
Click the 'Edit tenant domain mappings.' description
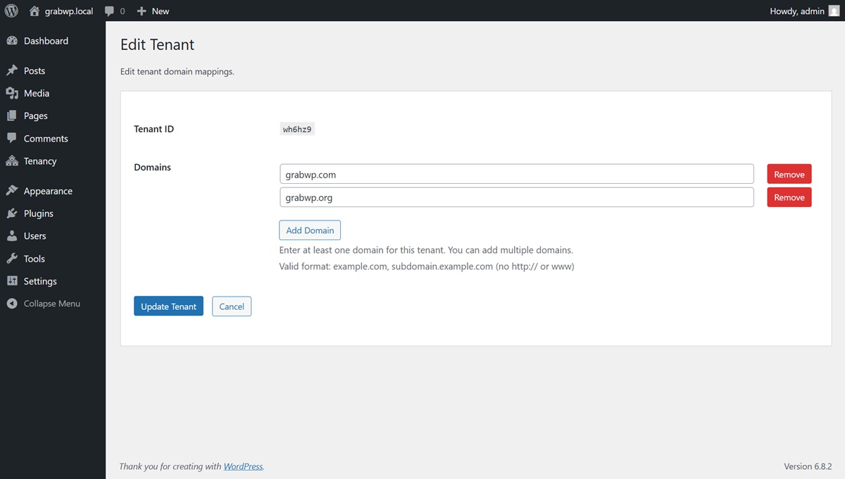tap(177, 71)
